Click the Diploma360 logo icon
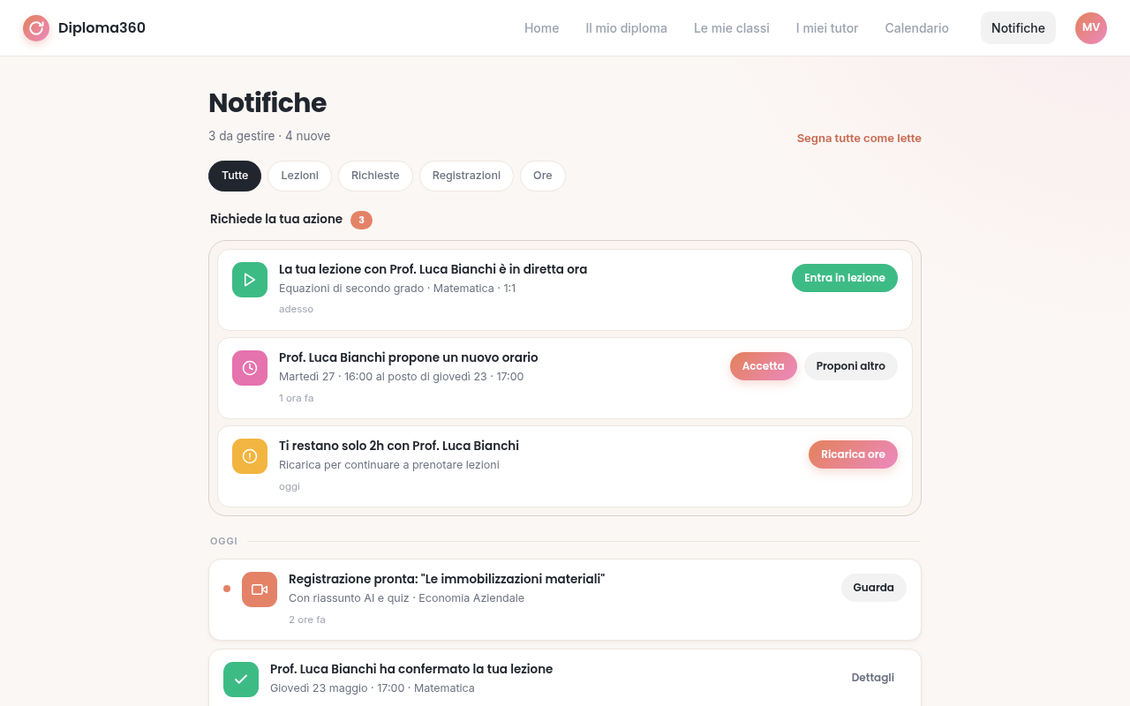The width and height of the screenshot is (1130, 706). pyautogui.click(x=36, y=28)
